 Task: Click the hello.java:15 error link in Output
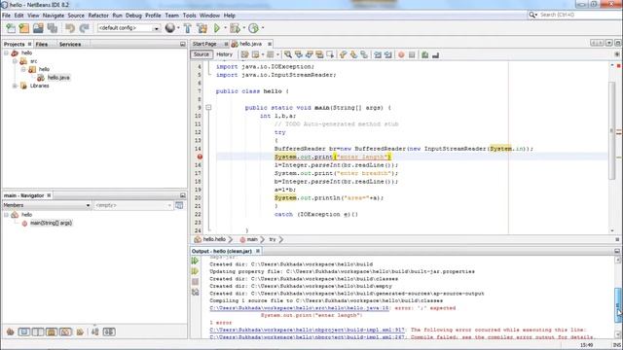click(299, 308)
